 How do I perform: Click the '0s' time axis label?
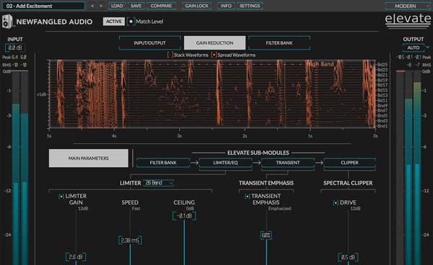[375, 136]
